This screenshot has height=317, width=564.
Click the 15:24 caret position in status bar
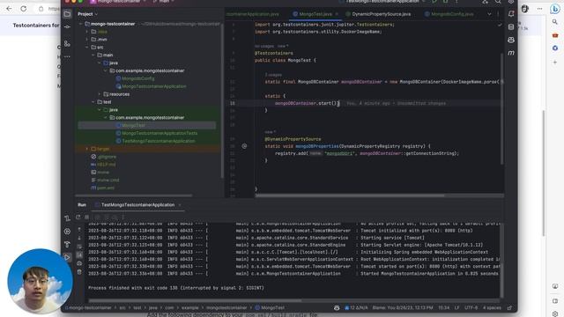(x=444, y=307)
